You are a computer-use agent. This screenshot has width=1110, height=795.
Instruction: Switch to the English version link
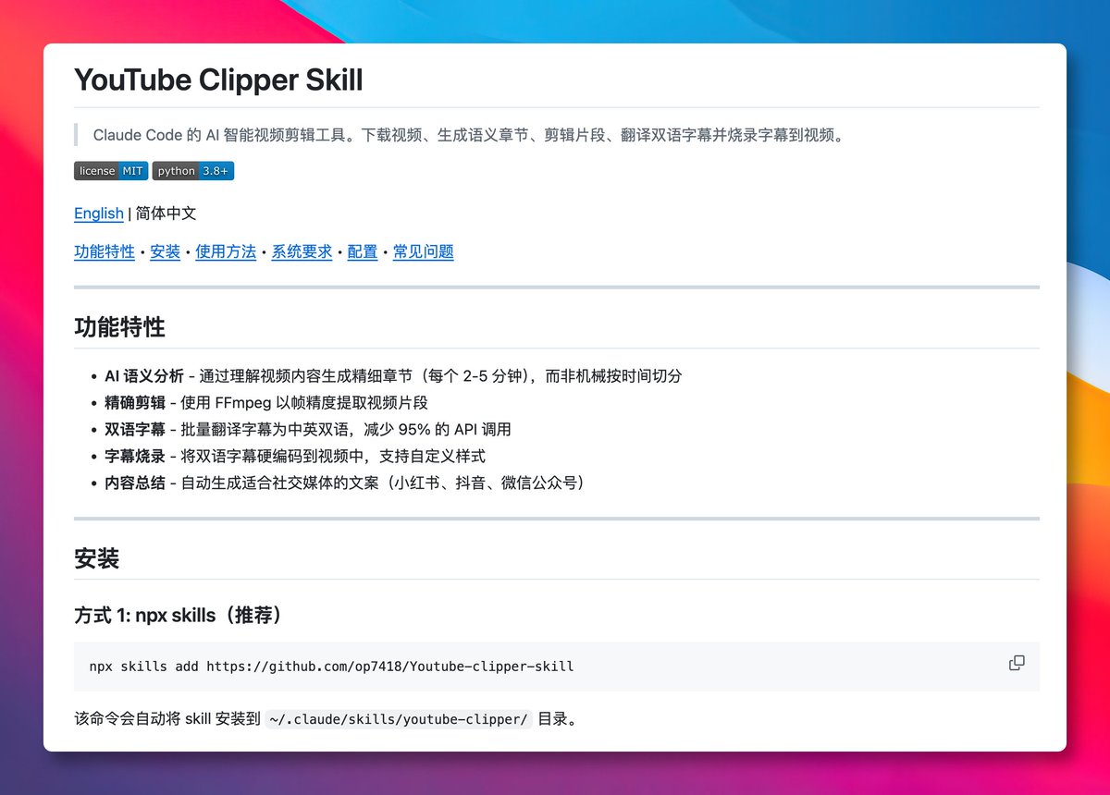click(x=99, y=214)
